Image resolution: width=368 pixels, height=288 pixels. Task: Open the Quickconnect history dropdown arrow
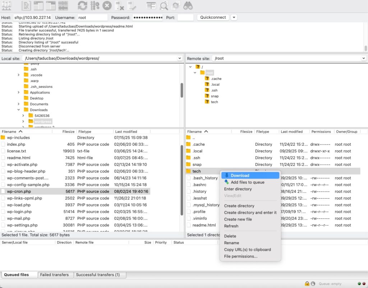click(234, 17)
